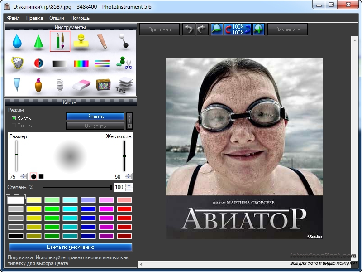Select the yellow Stamp clone tool

81,41
